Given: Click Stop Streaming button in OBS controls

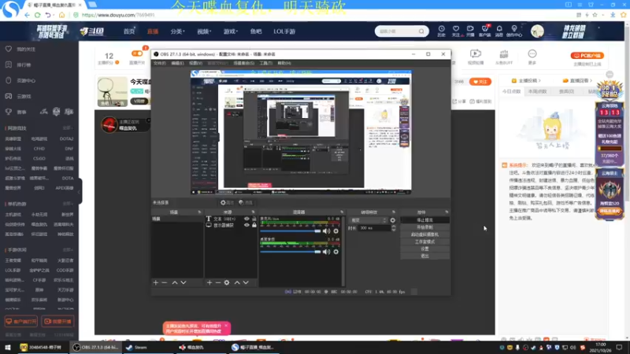Looking at the screenshot, I should (424, 220).
